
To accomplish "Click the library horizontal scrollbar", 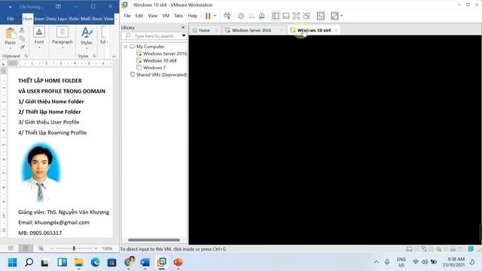I will tap(154, 240).
